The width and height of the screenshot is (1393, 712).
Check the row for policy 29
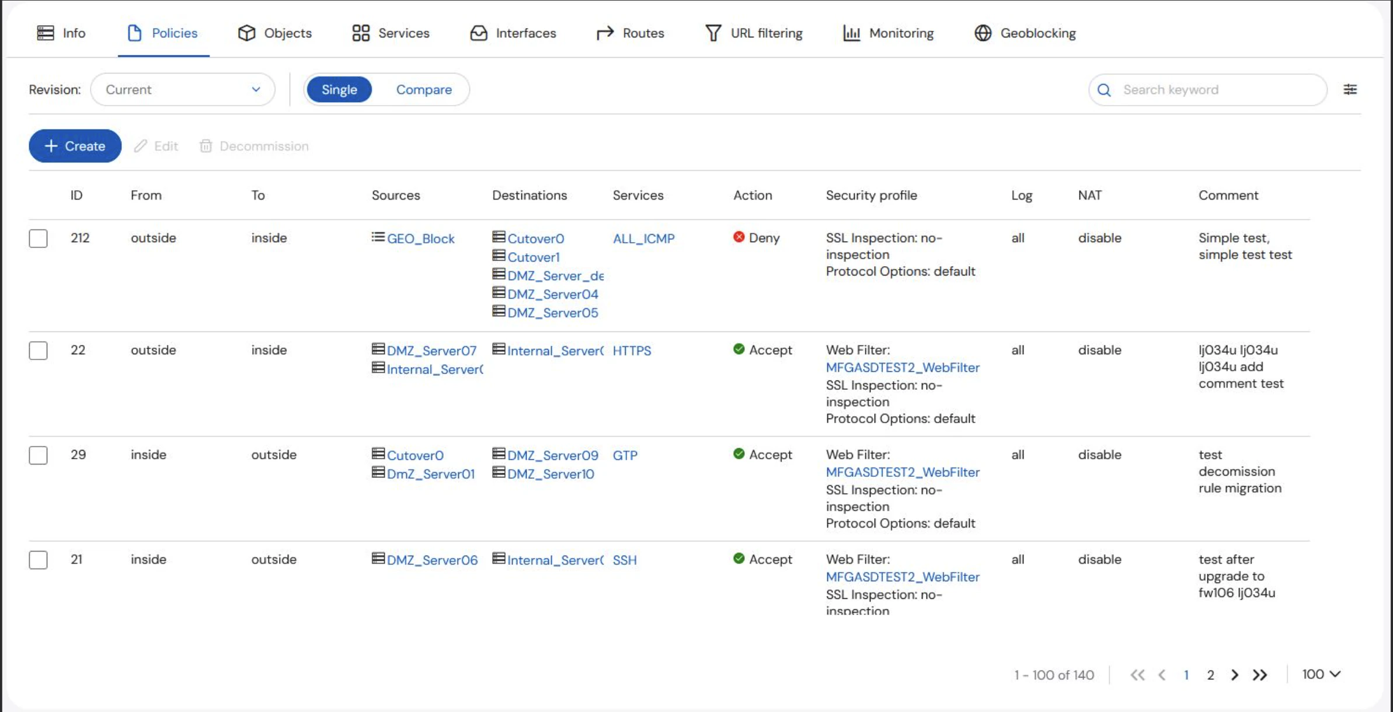click(x=39, y=455)
